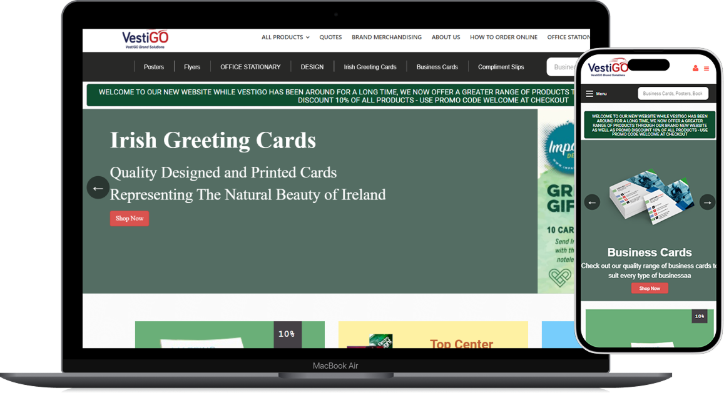Select Irish Greeting Cards category
This screenshot has height=393, width=724.
point(370,67)
